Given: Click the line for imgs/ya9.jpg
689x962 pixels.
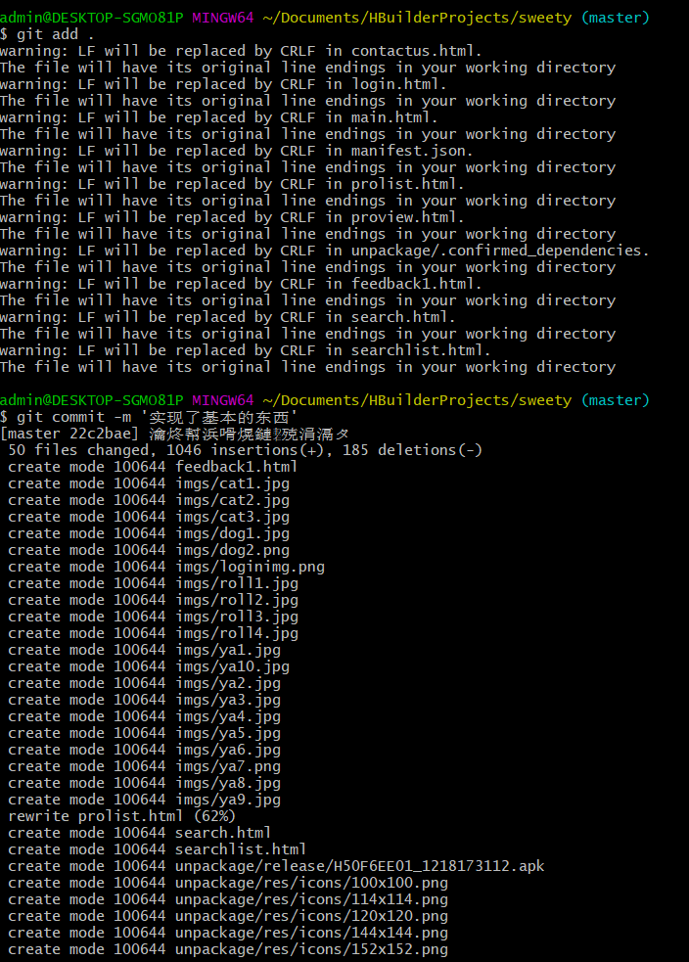Looking at the screenshot, I should point(144,799).
